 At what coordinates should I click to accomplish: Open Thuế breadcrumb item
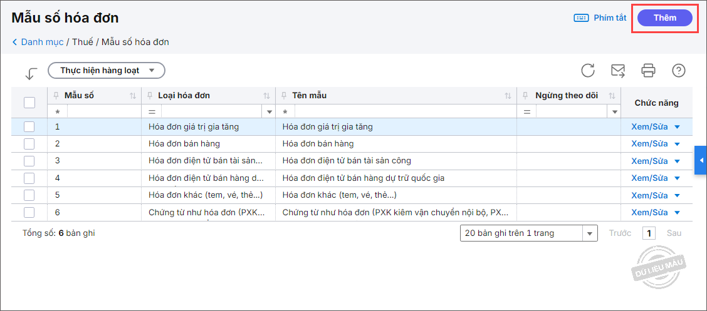pos(82,42)
